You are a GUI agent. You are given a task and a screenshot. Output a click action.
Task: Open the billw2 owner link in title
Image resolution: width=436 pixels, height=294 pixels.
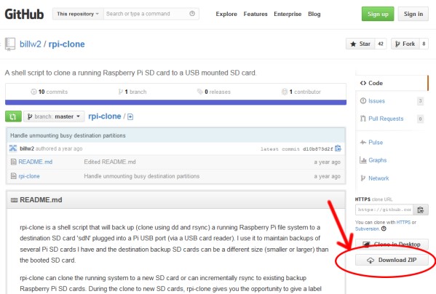coord(31,44)
